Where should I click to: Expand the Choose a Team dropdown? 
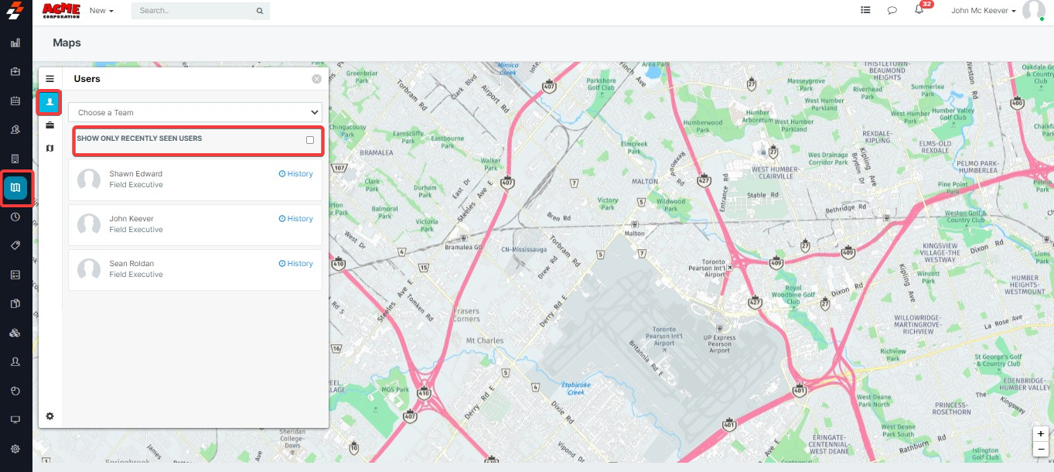195,112
